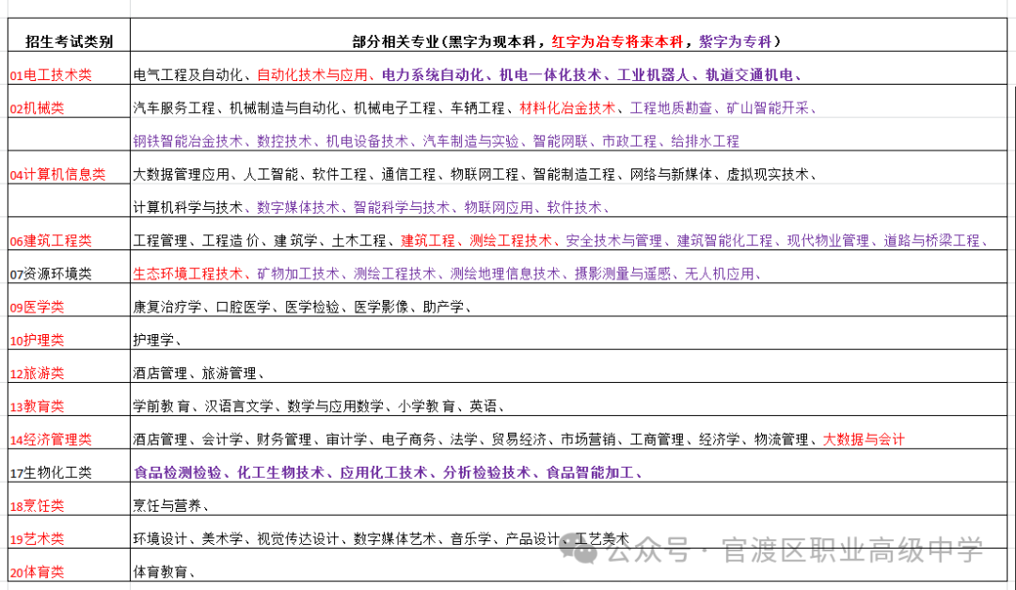Click the red text '生态环境工程技术'
Screen dimensions: 1016x590
[x=187, y=274]
